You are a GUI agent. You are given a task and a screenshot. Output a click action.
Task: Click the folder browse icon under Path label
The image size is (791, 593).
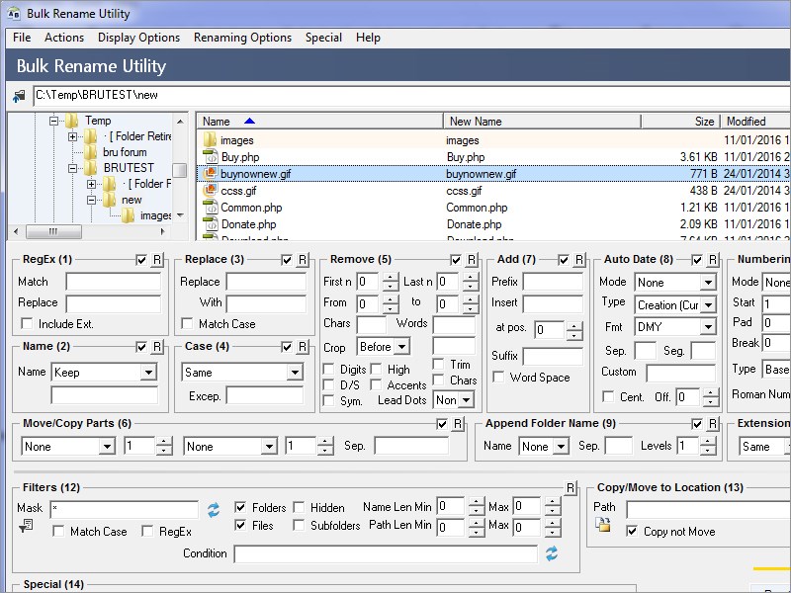click(x=603, y=526)
